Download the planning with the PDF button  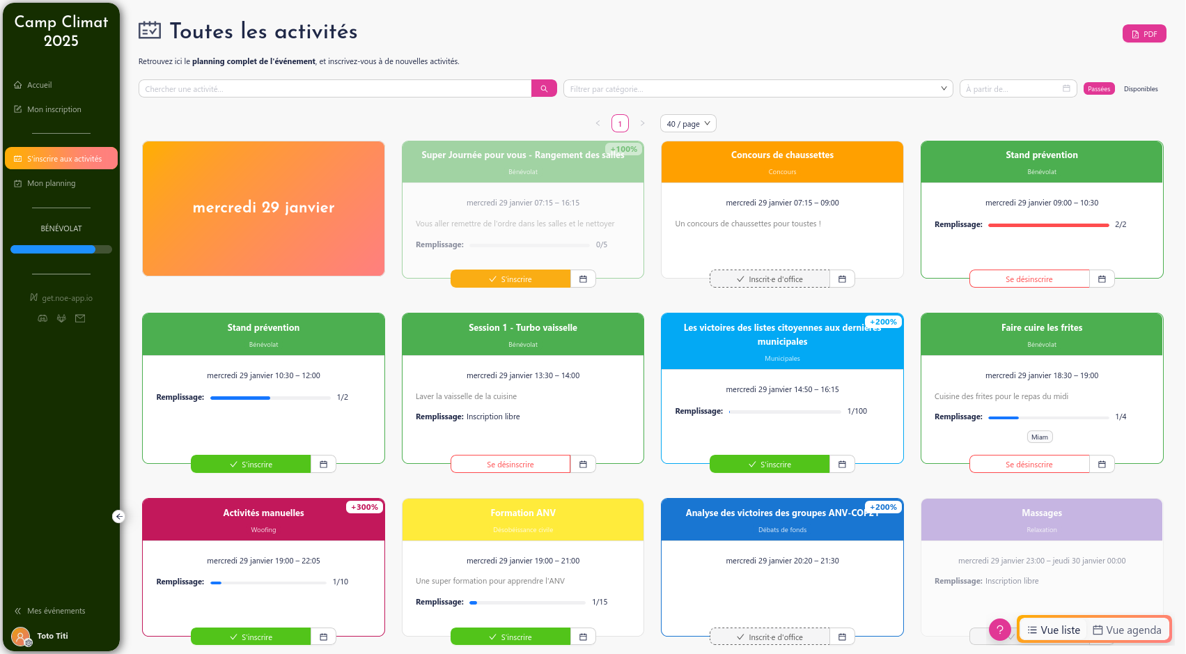1144,33
